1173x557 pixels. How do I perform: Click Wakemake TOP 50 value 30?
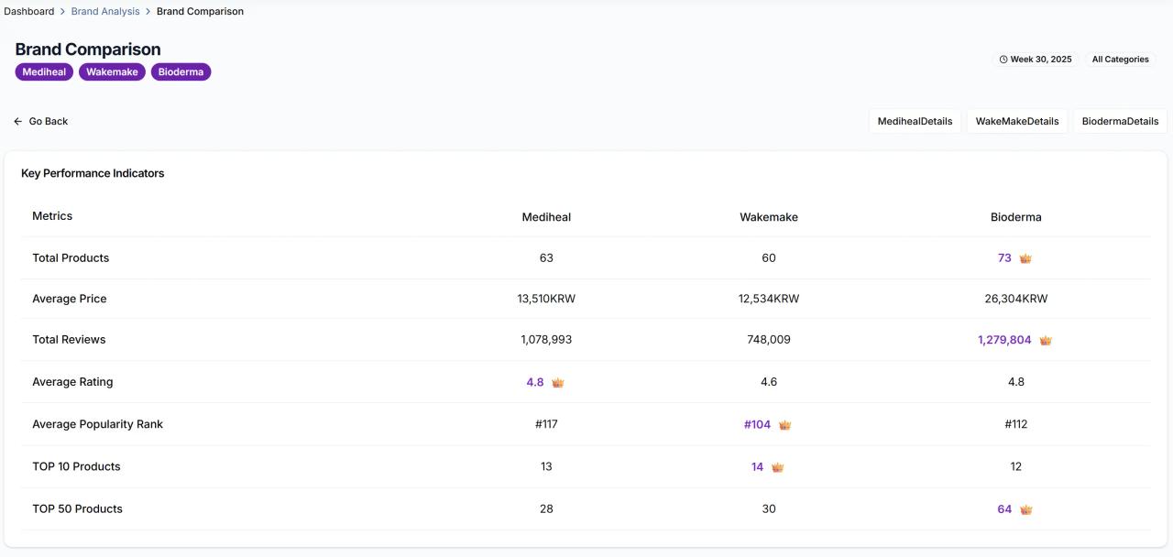tap(769, 508)
